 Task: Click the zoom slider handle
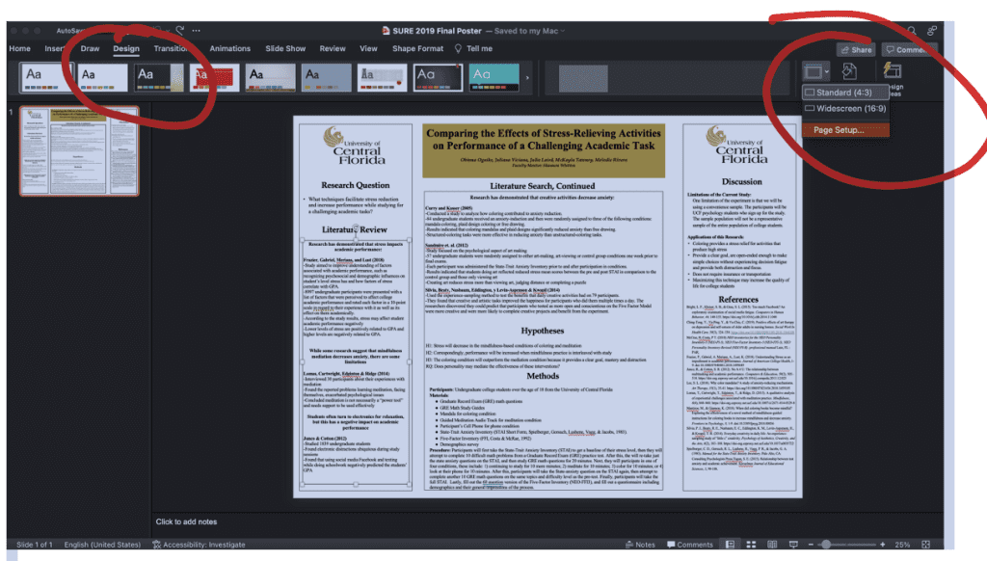coord(826,545)
